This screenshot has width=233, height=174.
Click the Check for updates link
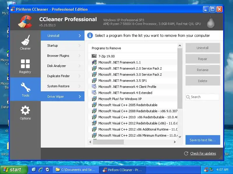[203, 153]
